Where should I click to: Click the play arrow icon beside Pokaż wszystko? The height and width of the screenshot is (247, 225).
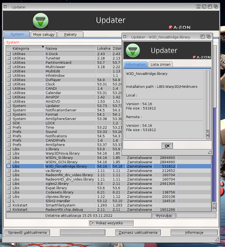tap(92, 223)
